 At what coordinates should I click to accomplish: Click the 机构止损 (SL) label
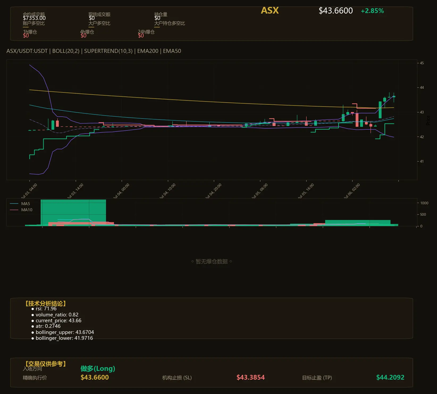[177, 378]
